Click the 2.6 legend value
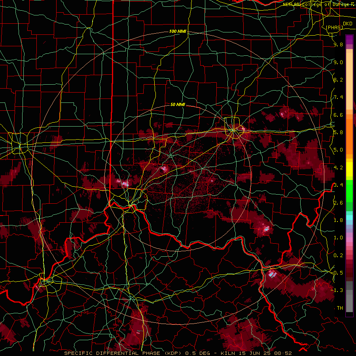This screenshot has height=356, width=356. tap(338, 203)
